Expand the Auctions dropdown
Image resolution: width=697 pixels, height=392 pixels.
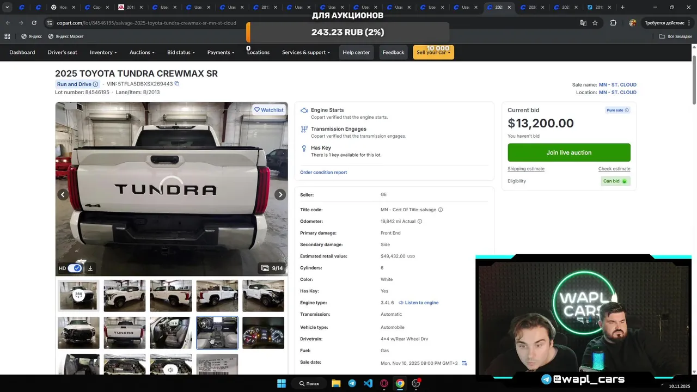click(x=142, y=52)
